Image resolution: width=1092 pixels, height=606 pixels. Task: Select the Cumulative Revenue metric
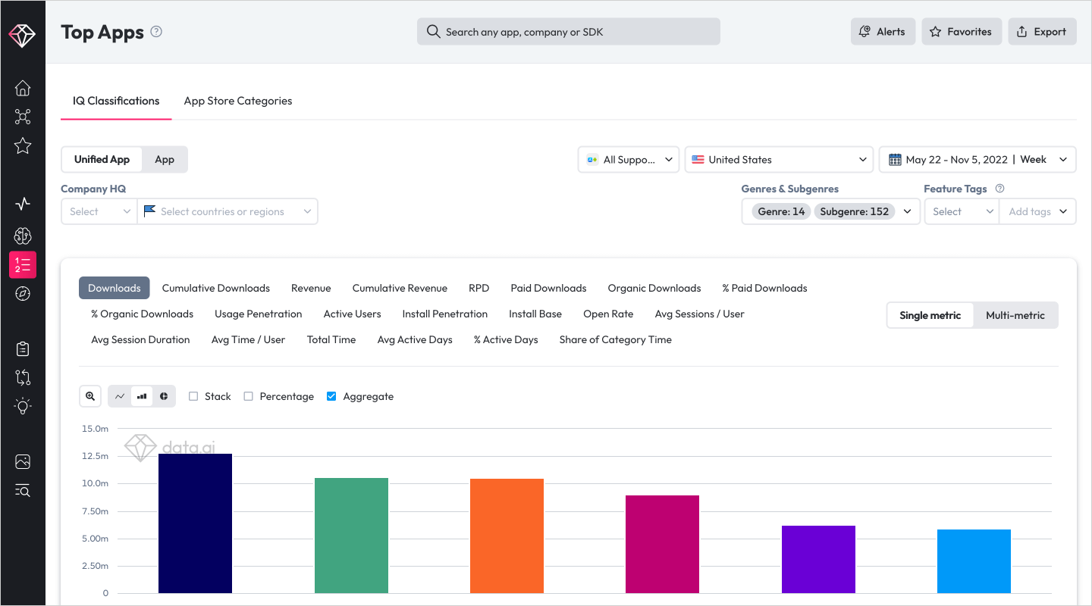point(400,288)
